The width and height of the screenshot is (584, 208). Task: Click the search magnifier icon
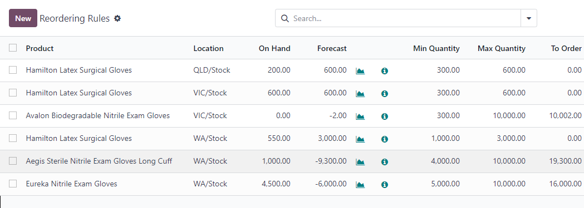(x=285, y=18)
